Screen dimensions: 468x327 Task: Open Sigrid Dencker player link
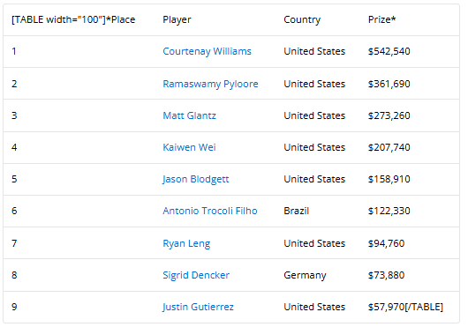click(196, 275)
